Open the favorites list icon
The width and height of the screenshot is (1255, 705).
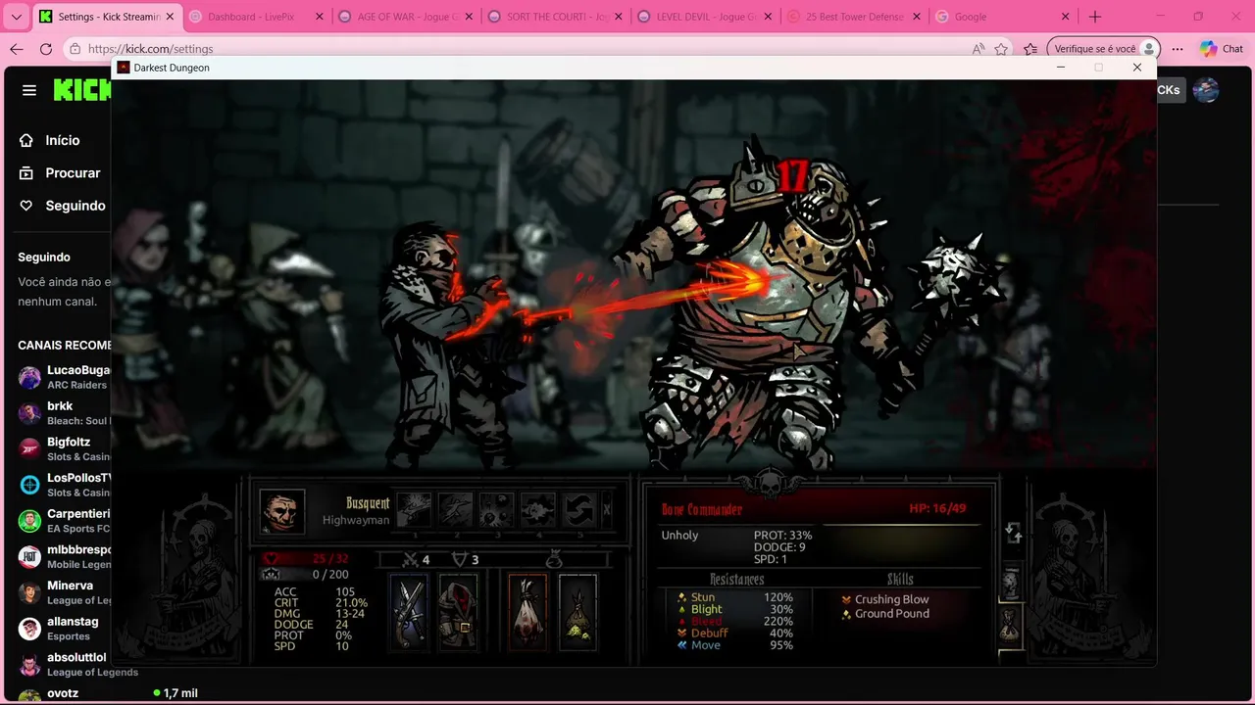pos(1030,49)
